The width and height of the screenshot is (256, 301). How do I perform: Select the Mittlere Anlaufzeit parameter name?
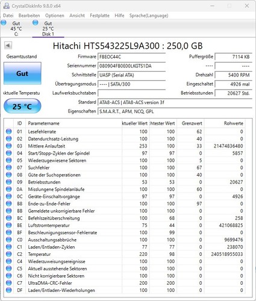pyautogui.click(x=46, y=146)
